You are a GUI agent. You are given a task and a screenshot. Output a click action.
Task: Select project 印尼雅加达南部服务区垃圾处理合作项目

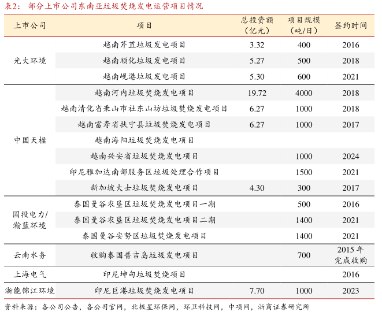pos(144,172)
